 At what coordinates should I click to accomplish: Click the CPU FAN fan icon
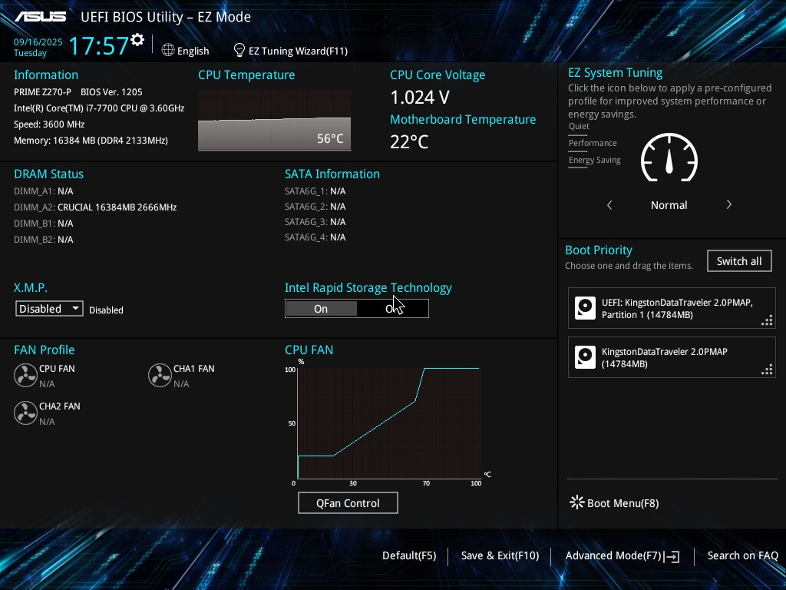tap(25, 375)
